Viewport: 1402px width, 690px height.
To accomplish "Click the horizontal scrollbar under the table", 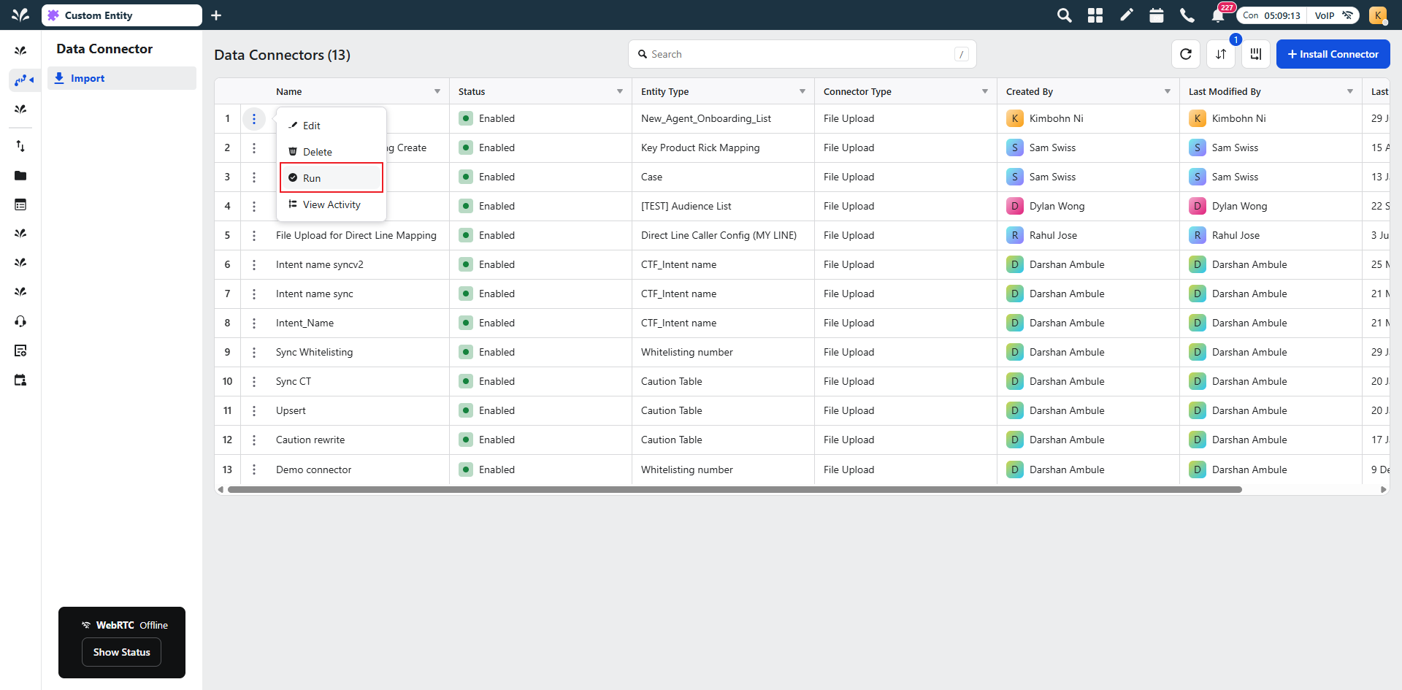I will tap(735, 490).
